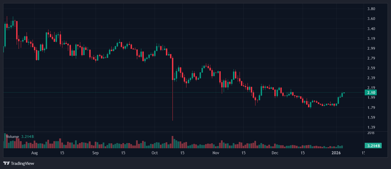Viewport: 391px width, 169px height.
Task: Click the Oct label on the time axis
Action: [155, 153]
